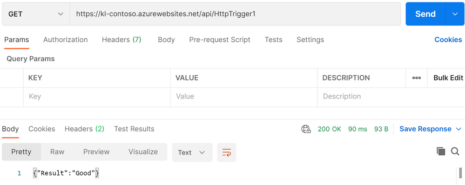Open the request Headers (7) tab
Viewport: 465px width, 185px height.
point(121,40)
